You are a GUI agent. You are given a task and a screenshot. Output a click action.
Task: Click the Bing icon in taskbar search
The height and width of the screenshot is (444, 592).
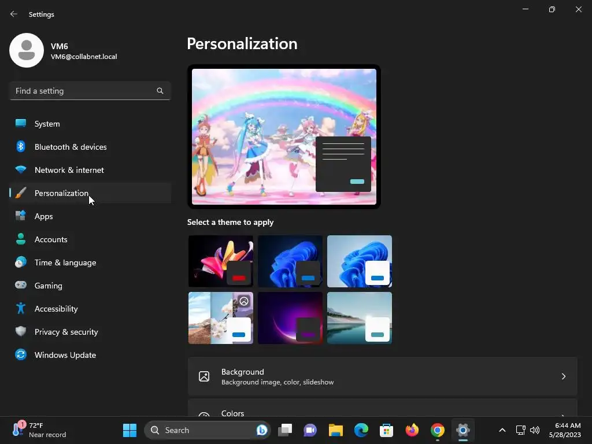click(x=262, y=430)
